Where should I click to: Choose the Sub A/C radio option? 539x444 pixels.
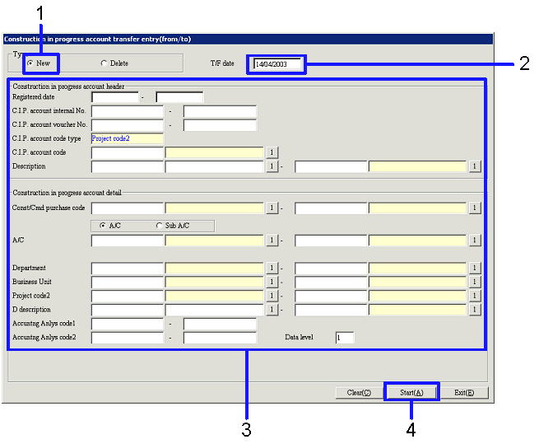pos(160,225)
